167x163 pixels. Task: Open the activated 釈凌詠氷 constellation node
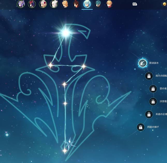coord(143,63)
